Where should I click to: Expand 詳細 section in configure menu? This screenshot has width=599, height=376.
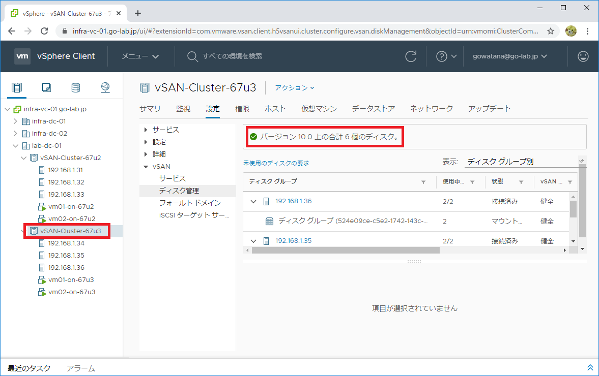point(146,154)
